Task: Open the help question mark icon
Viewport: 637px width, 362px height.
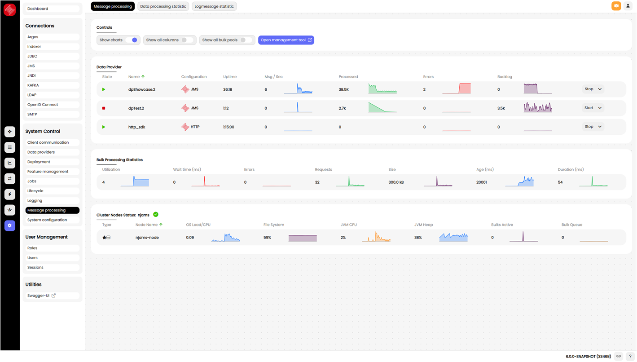Action: coord(630,356)
